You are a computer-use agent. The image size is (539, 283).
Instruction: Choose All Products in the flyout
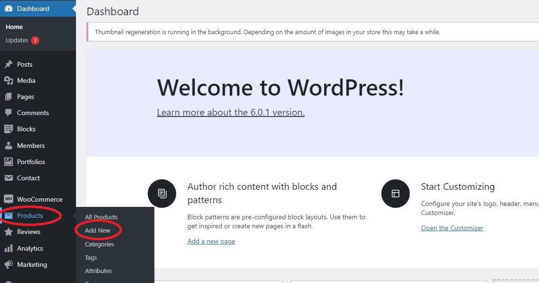point(101,217)
